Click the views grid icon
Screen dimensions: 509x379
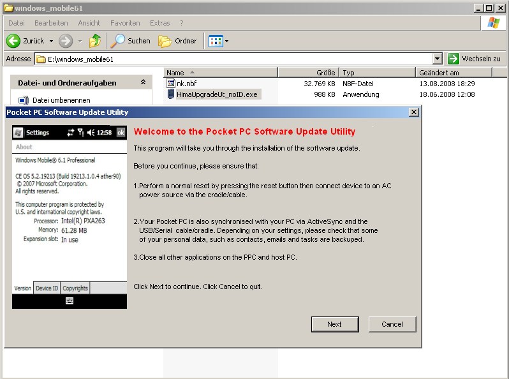pyautogui.click(x=215, y=41)
